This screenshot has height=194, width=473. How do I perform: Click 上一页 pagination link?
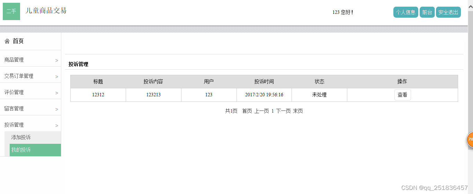pyautogui.click(x=261, y=111)
